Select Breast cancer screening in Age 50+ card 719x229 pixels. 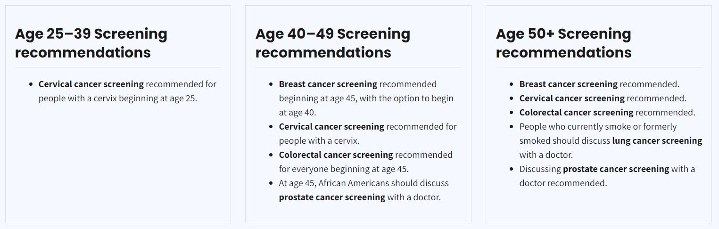[569, 84]
